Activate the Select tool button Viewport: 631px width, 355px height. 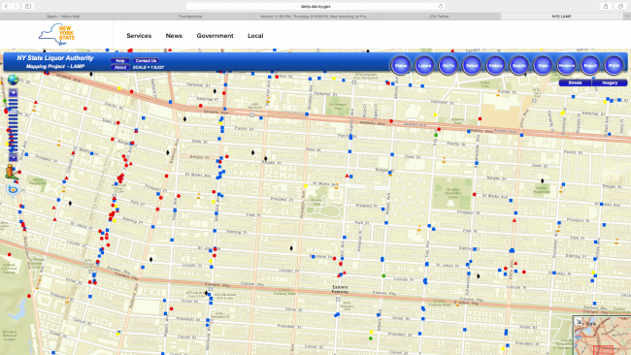472,66
